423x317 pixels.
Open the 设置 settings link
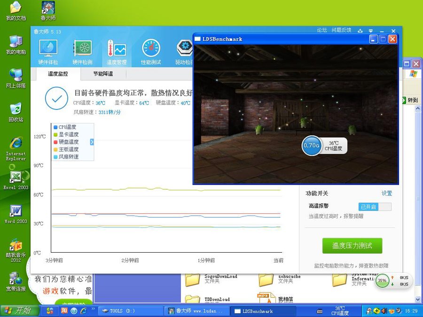click(386, 193)
